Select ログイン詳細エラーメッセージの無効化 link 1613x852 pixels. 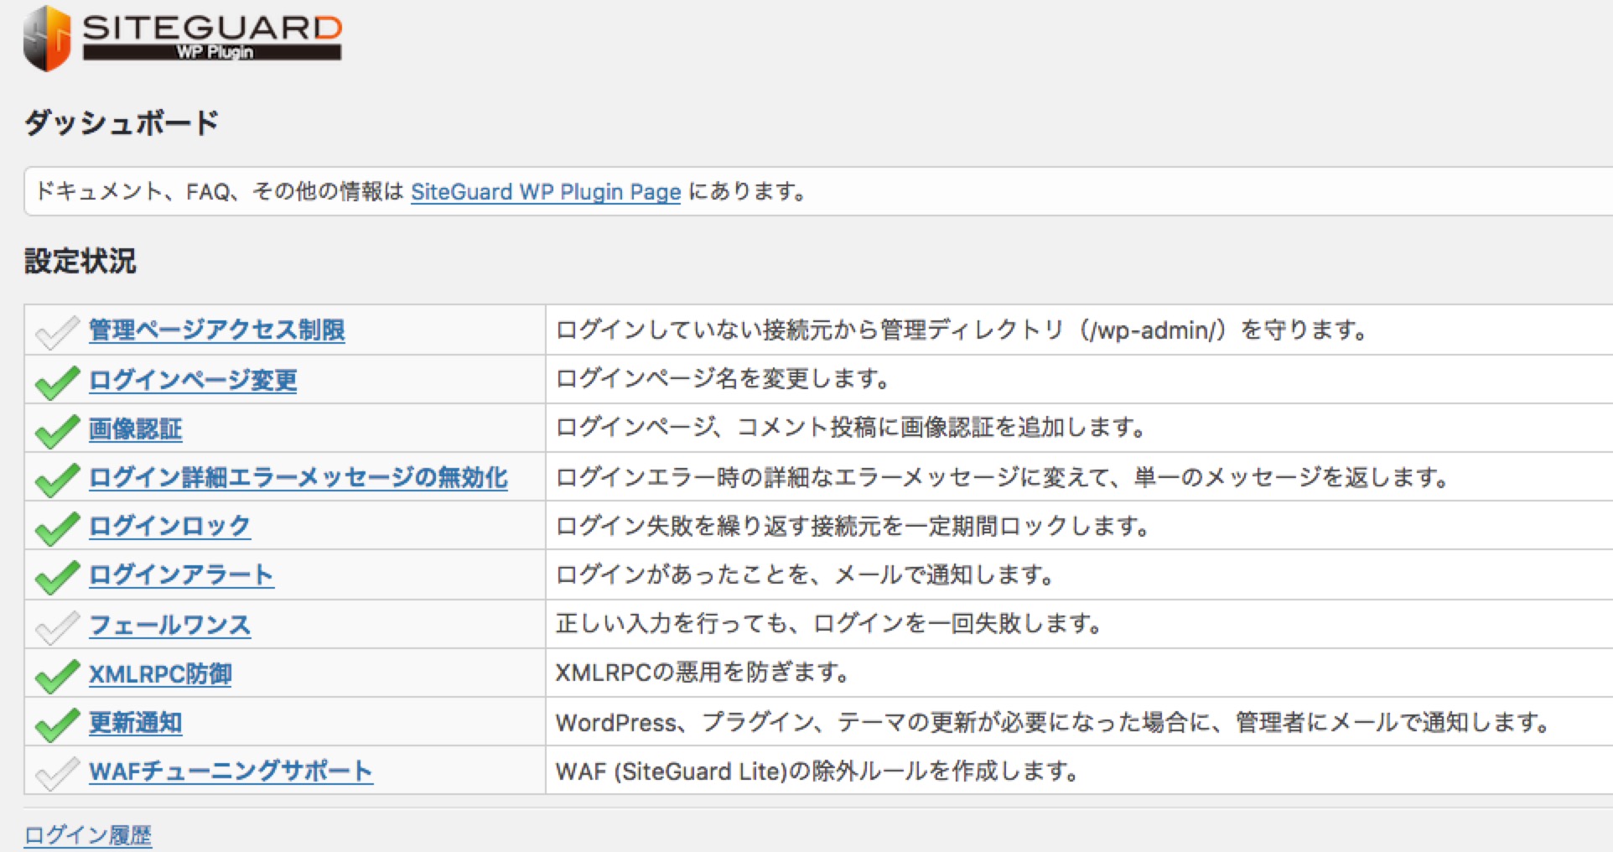click(x=298, y=478)
